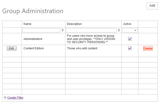160x108 pixels.
Task: Edit the Content Editors group
Action: point(11,48)
